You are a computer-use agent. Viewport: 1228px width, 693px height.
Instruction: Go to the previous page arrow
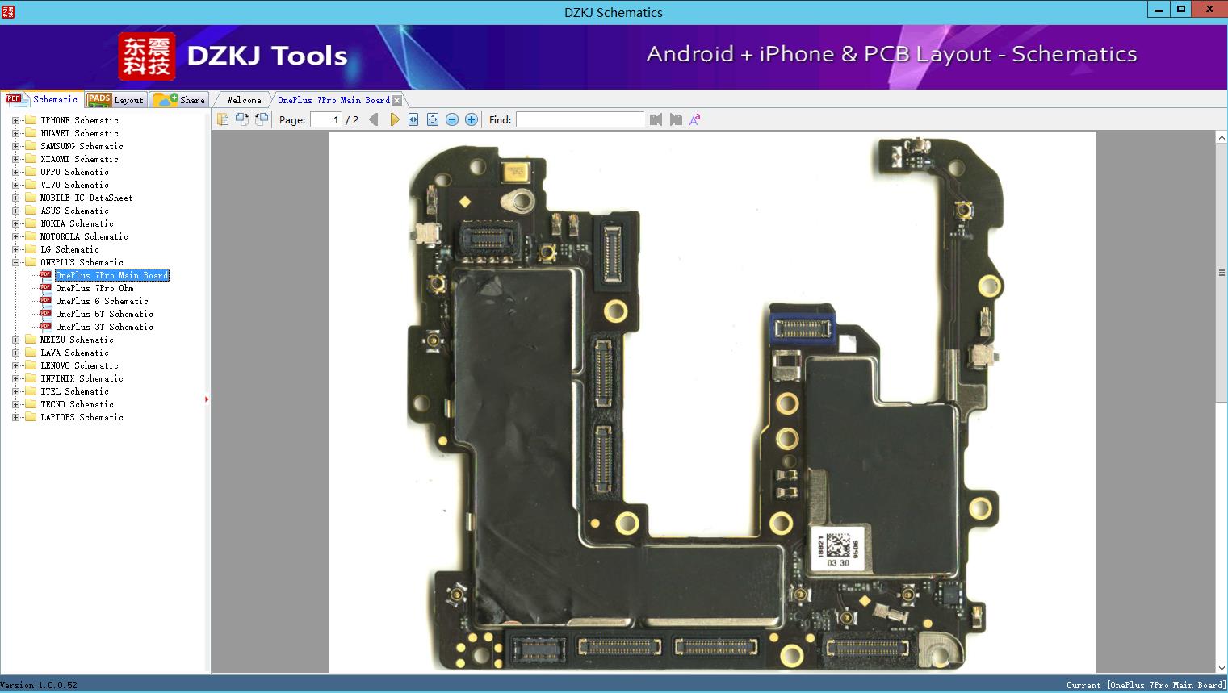pyautogui.click(x=373, y=119)
